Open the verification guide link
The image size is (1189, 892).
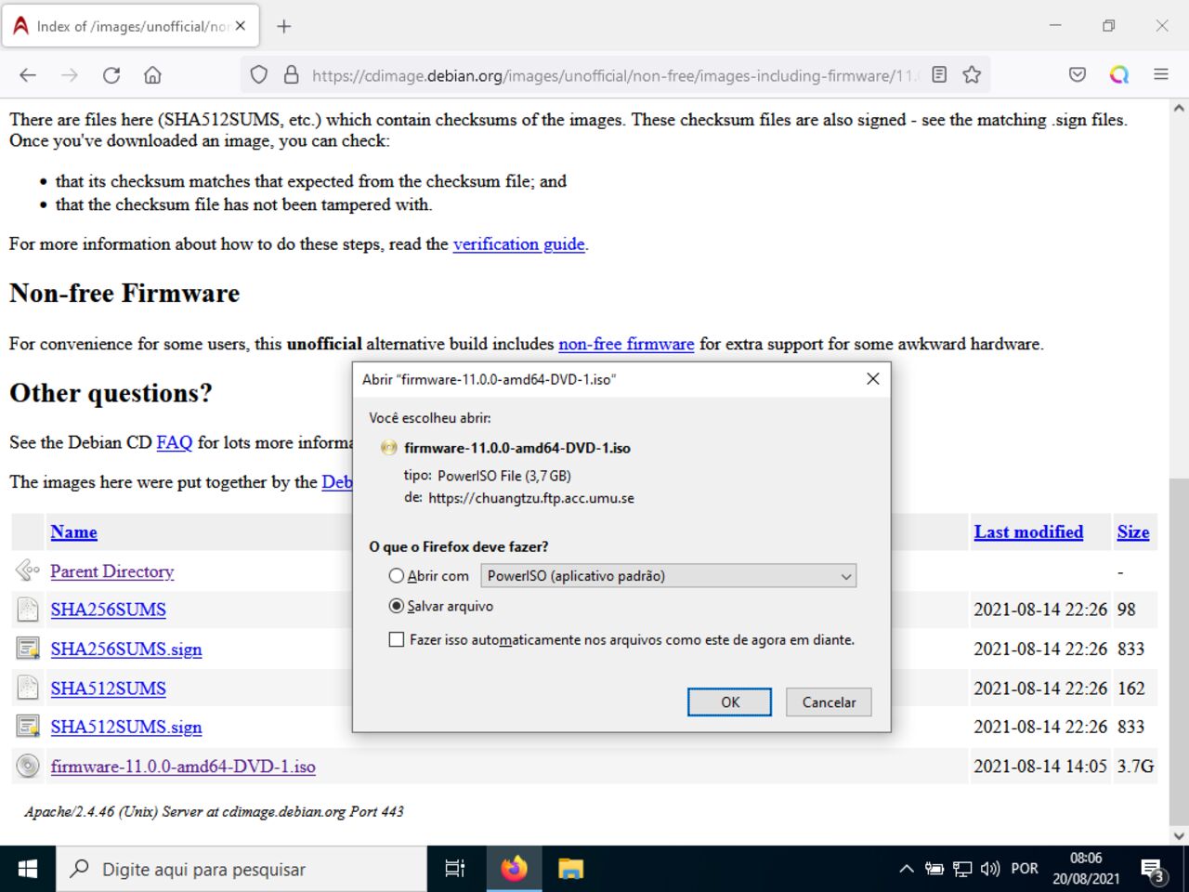[519, 244]
